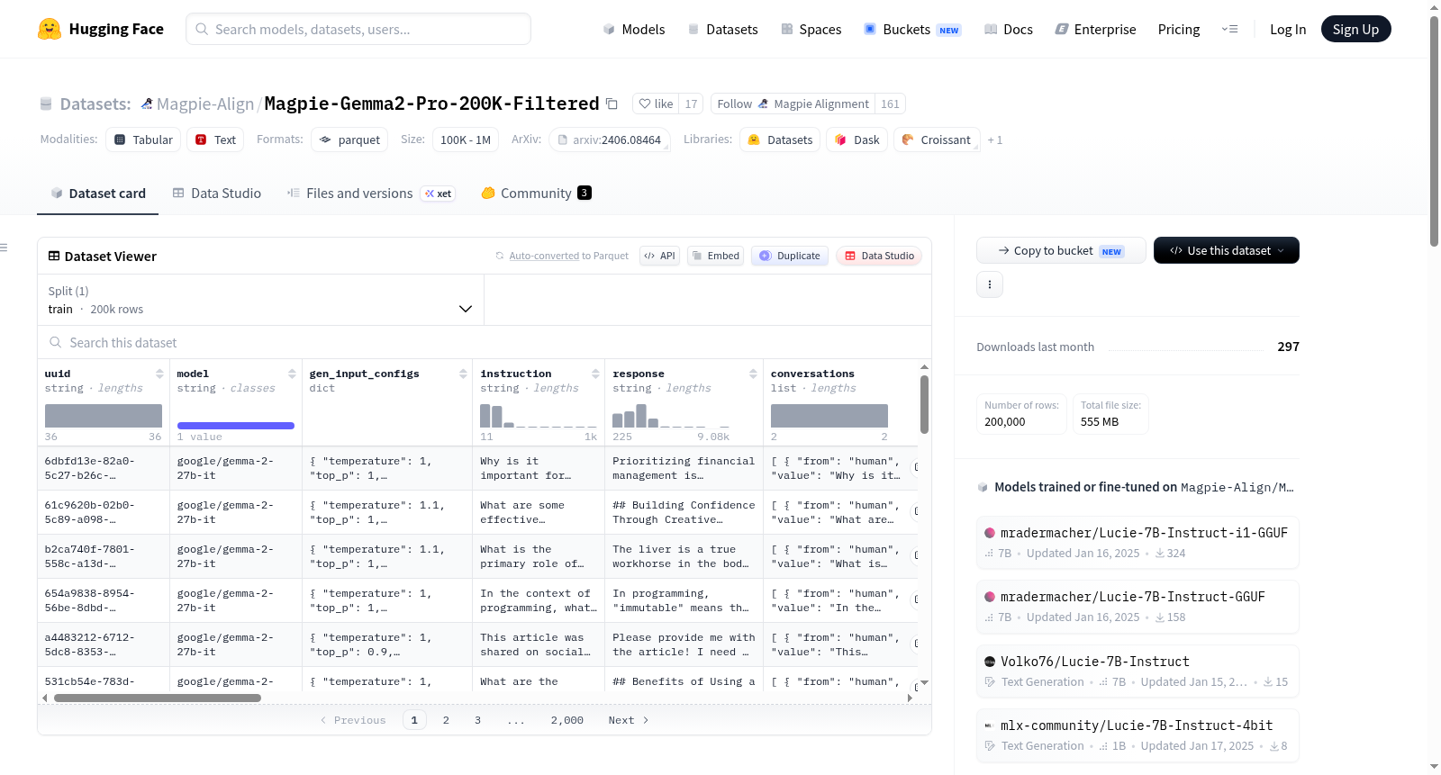Sort the instruction column
This screenshot has width=1441, height=775.
(595, 374)
